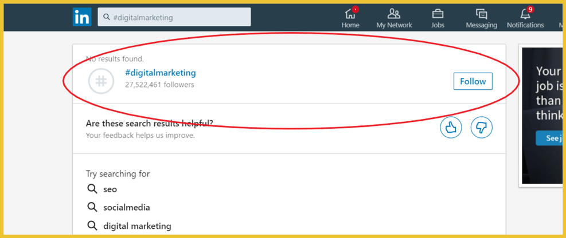Follow the #digitalmarketing hashtag
Screen dimensions: 566x238
pos(473,81)
